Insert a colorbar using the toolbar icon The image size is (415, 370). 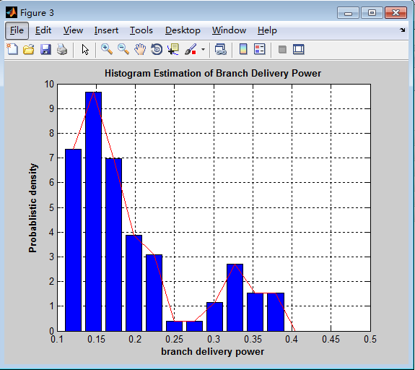pos(243,49)
